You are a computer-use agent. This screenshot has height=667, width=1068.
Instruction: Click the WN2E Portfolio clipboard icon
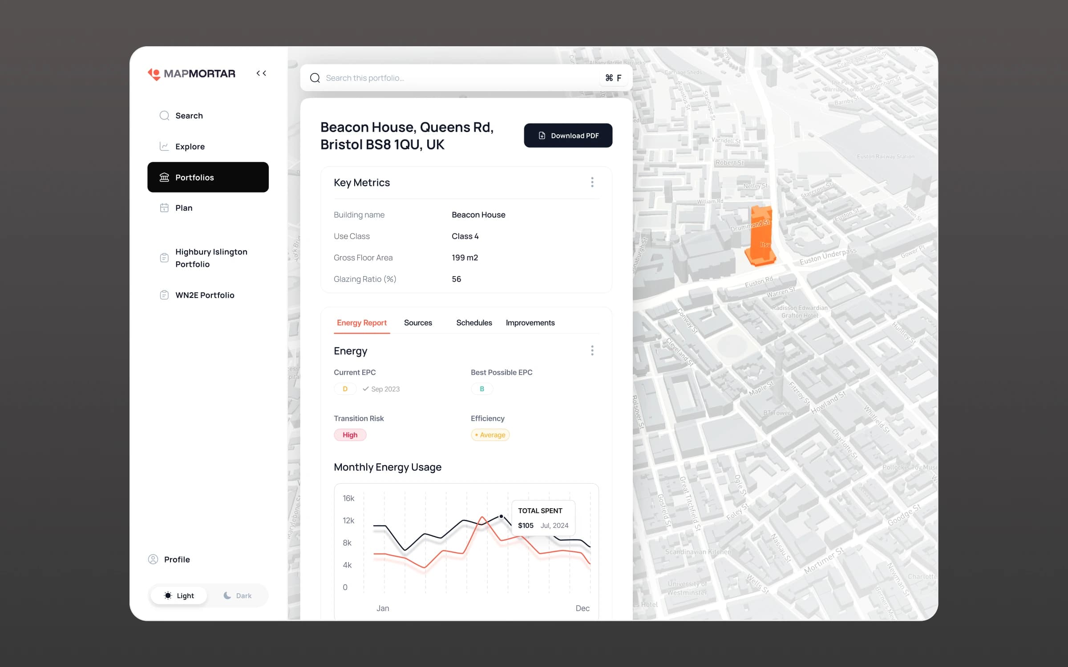tap(164, 295)
